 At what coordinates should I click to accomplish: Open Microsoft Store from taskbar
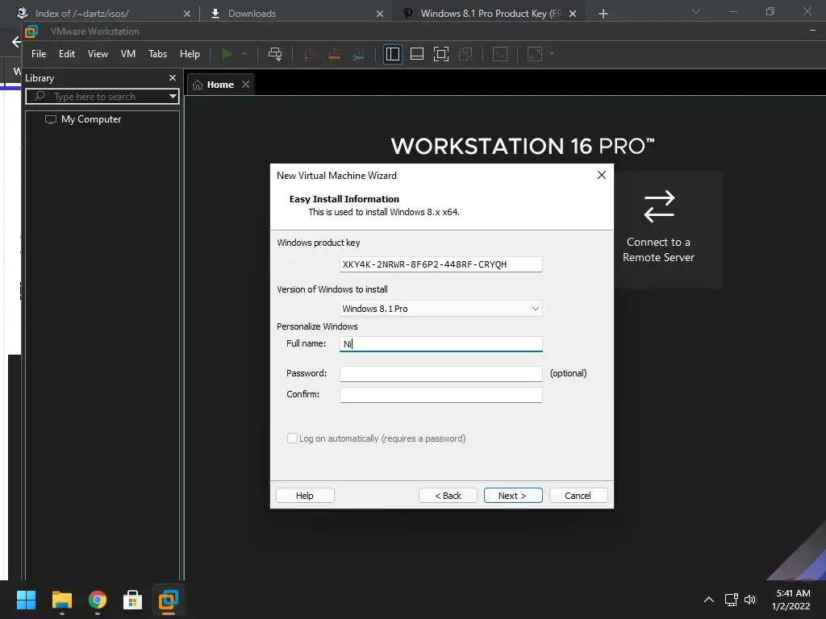point(133,600)
